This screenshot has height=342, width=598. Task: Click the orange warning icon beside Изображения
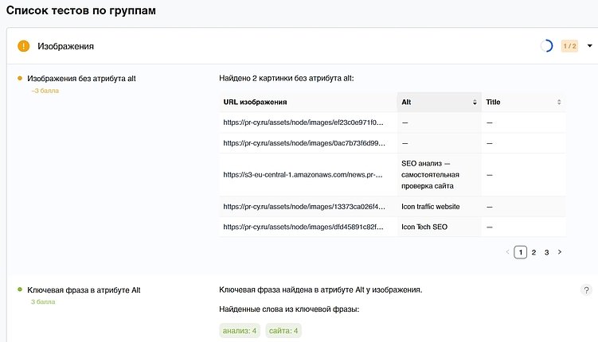pyautogui.click(x=24, y=46)
